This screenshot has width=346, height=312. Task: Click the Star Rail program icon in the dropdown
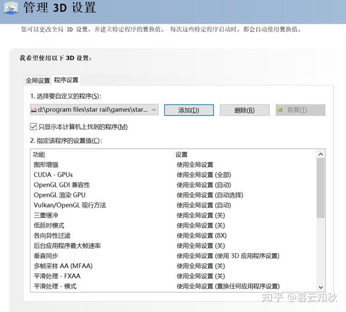pyautogui.click(x=34, y=110)
